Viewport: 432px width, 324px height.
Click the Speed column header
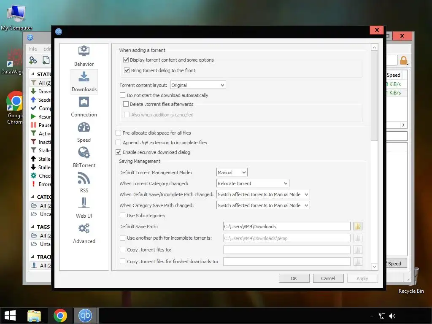394,75
